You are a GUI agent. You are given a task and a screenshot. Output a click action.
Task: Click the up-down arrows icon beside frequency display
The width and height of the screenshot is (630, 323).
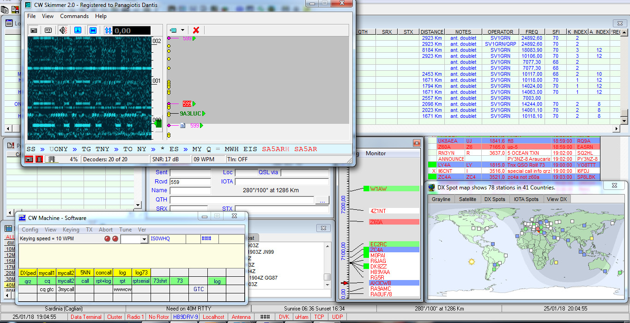[x=108, y=30]
